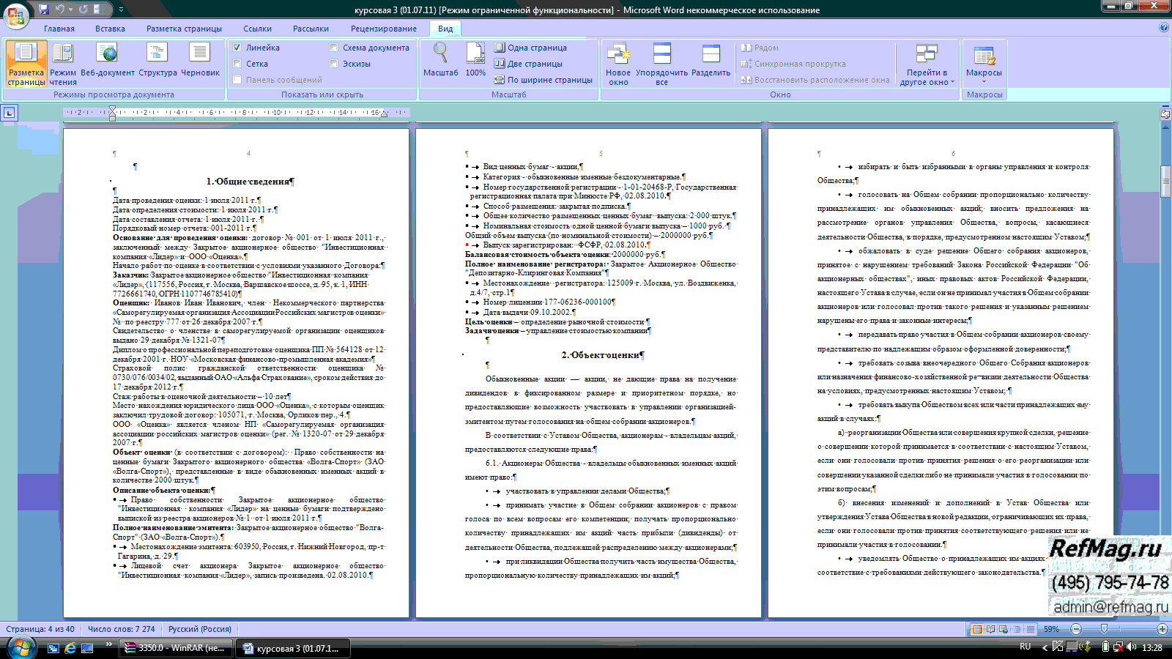Click По ширине страницы button

tap(543, 80)
